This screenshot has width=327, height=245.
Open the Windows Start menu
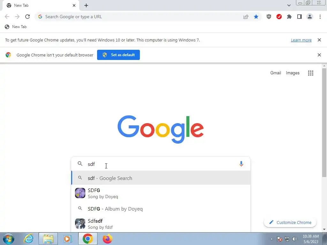pos(9,239)
